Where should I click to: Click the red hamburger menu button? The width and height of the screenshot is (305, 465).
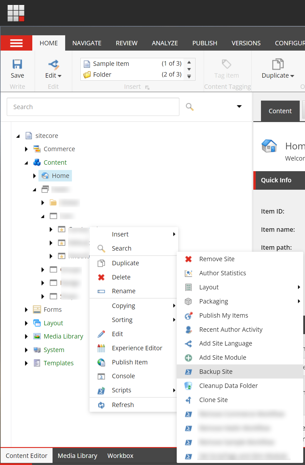tap(16, 43)
